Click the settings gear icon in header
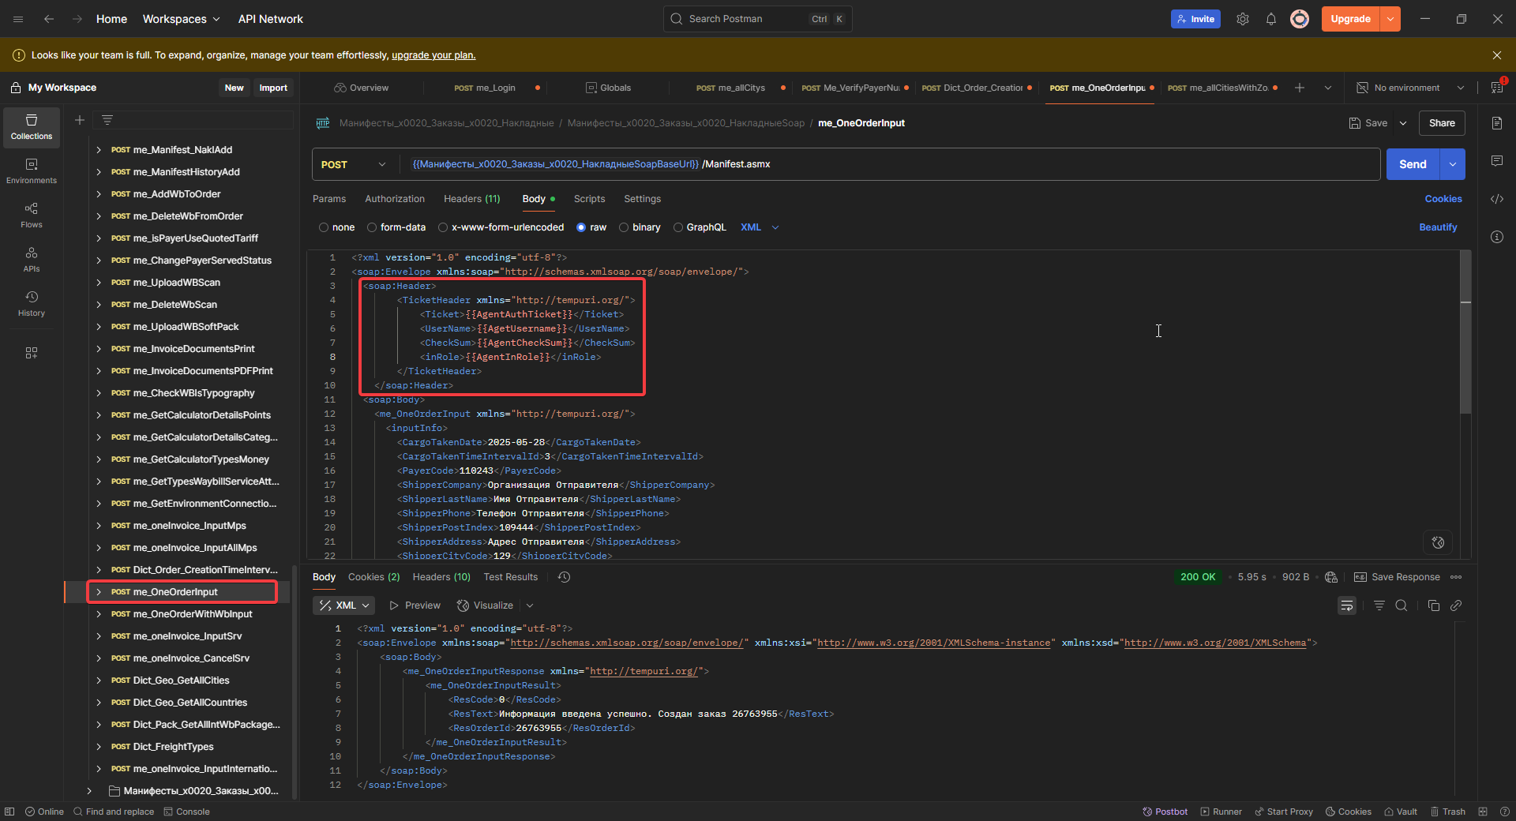1516x821 pixels. 1243,19
